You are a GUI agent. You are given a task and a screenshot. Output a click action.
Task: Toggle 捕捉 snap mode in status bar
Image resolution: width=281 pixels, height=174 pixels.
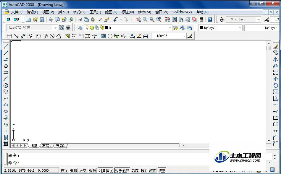coord(64,170)
